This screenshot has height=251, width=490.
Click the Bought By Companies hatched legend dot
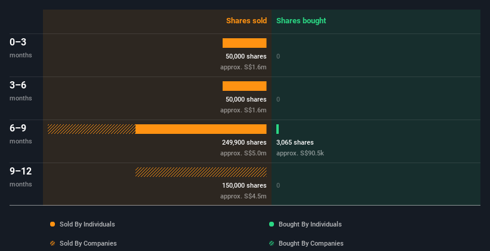(272, 243)
